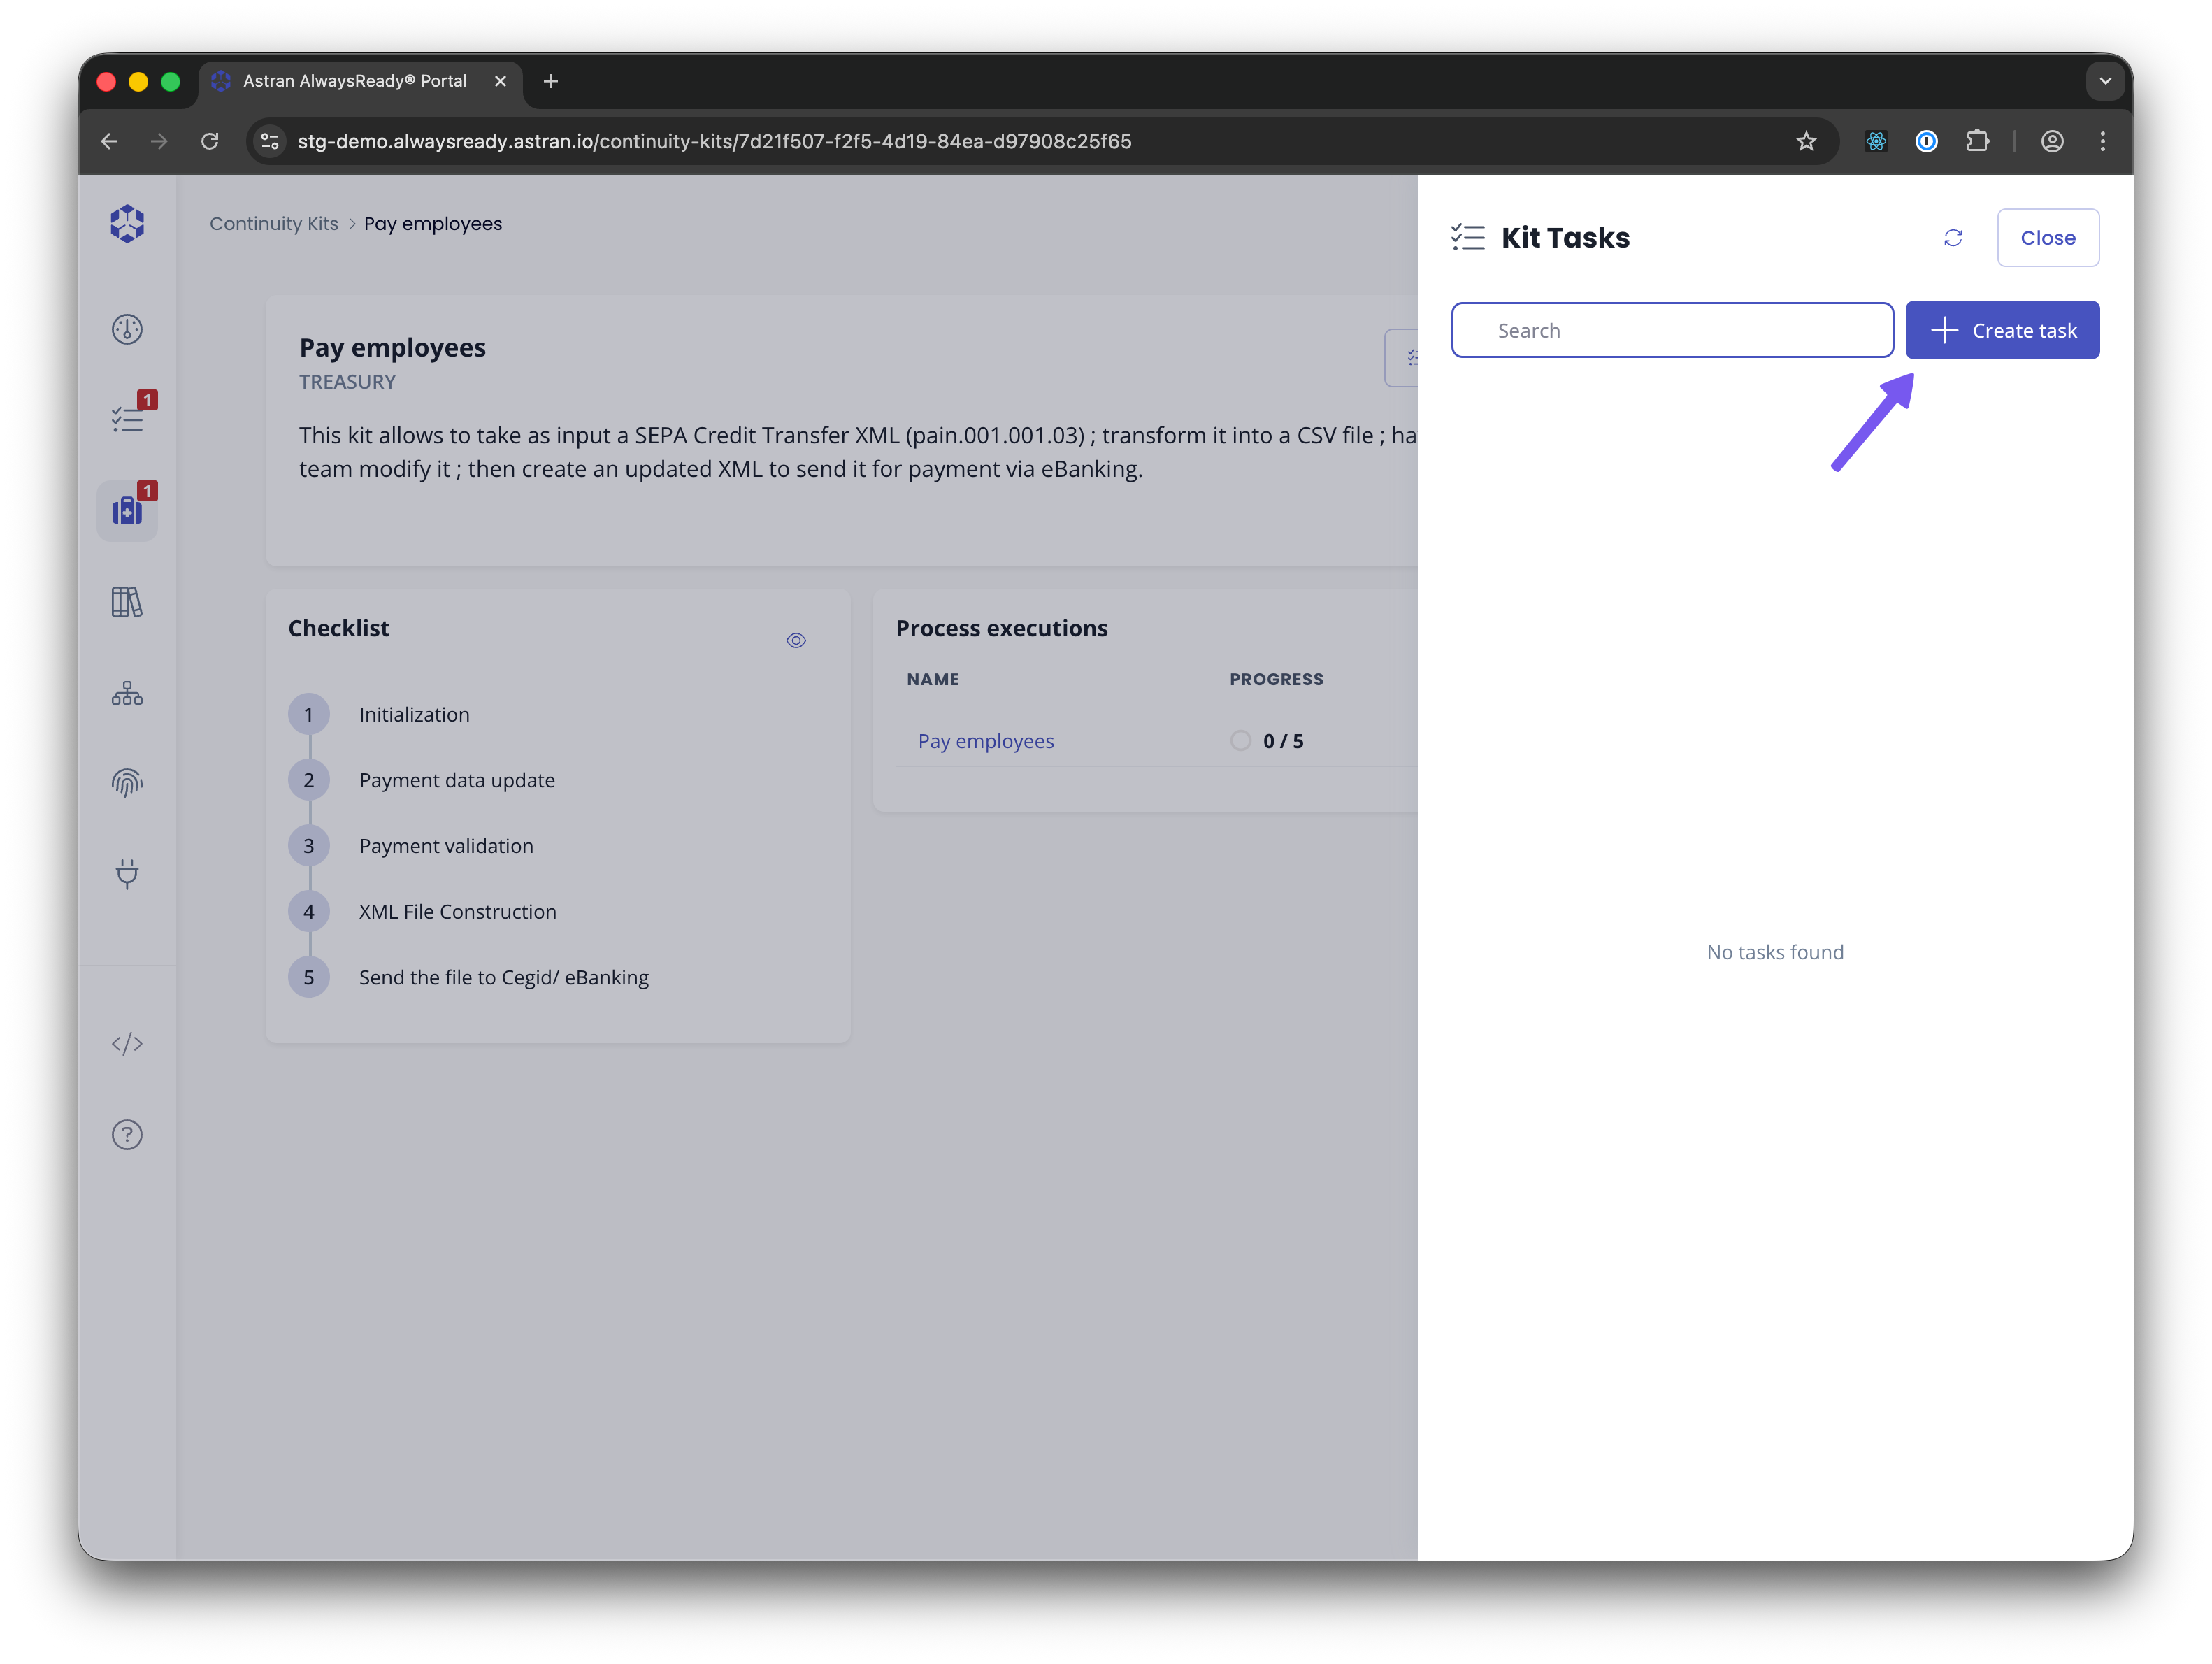
Task: Open the dashboard gauge icon in sidebar
Action: click(x=127, y=329)
